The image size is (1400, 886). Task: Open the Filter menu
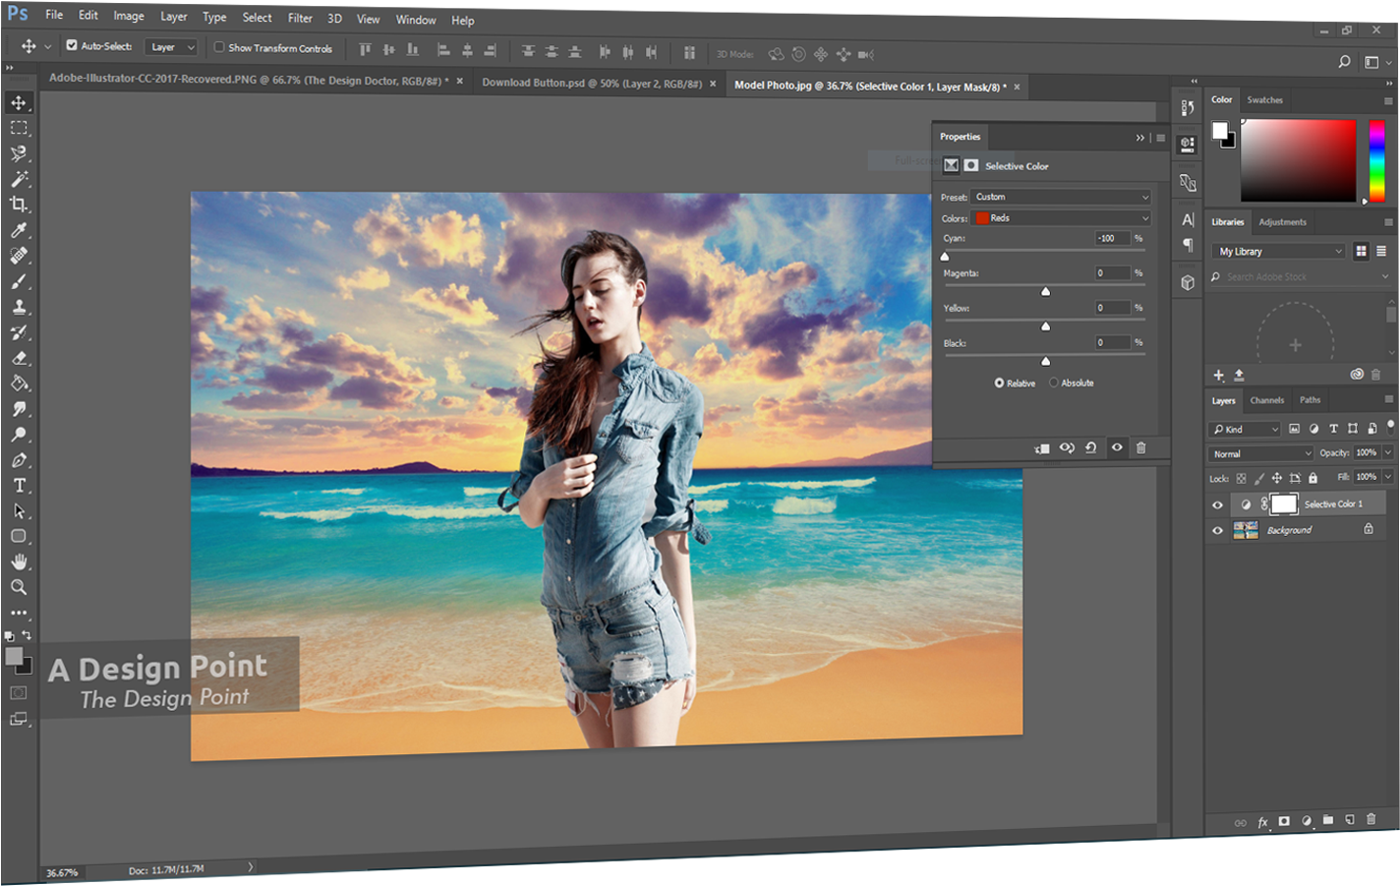pyautogui.click(x=300, y=18)
